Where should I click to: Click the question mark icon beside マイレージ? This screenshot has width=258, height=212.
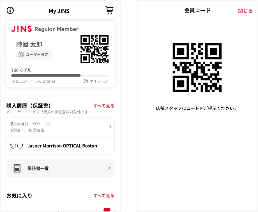click(x=86, y=81)
